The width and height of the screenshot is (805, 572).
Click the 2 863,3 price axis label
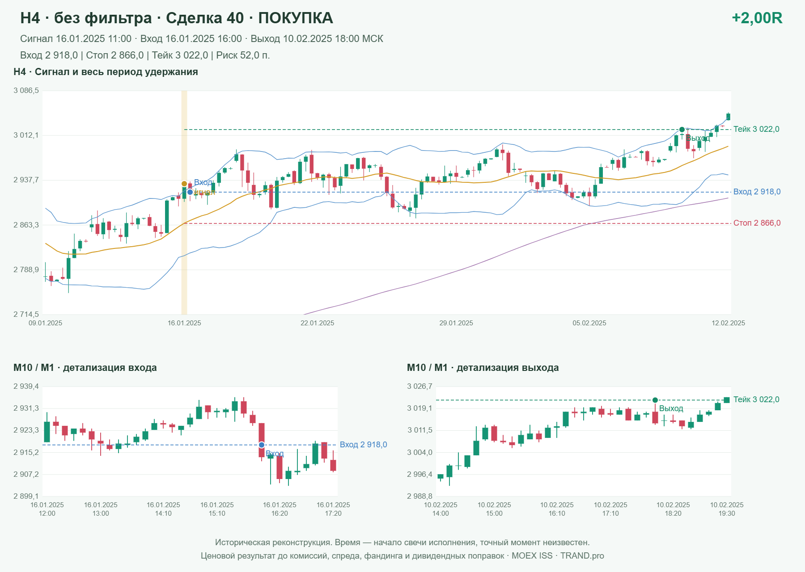(x=26, y=225)
